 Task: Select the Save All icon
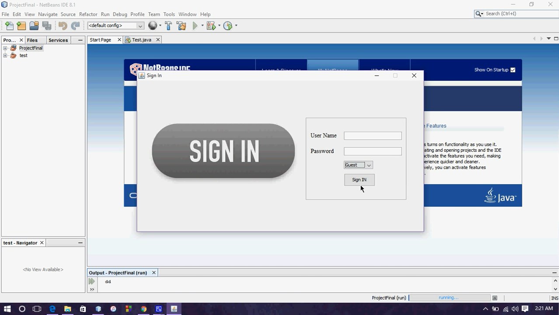click(46, 26)
